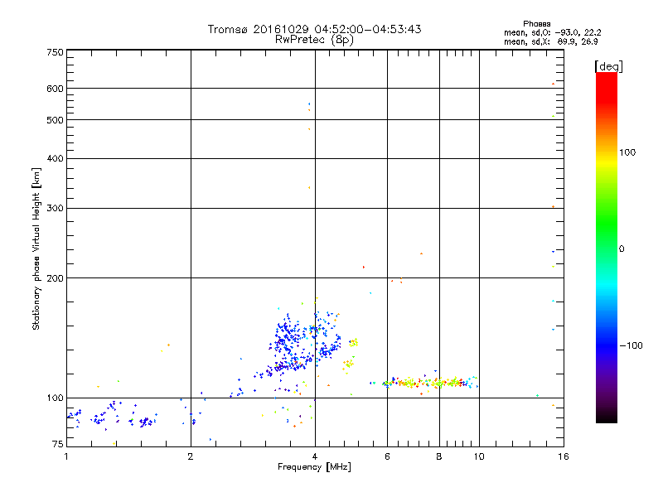This screenshot has width=663, height=497.
Task: Click the y-axis tick label "300"
Action: pyautogui.click(x=55, y=208)
